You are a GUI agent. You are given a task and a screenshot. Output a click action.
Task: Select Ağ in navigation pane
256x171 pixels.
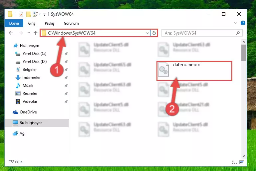[x=22, y=133]
